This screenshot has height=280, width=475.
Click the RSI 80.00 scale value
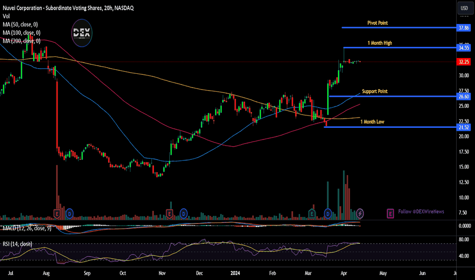pyautogui.click(x=464, y=239)
